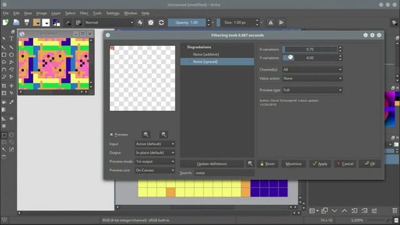Select the Gradient tool
400x225 pixels.
tap(4, 110)
